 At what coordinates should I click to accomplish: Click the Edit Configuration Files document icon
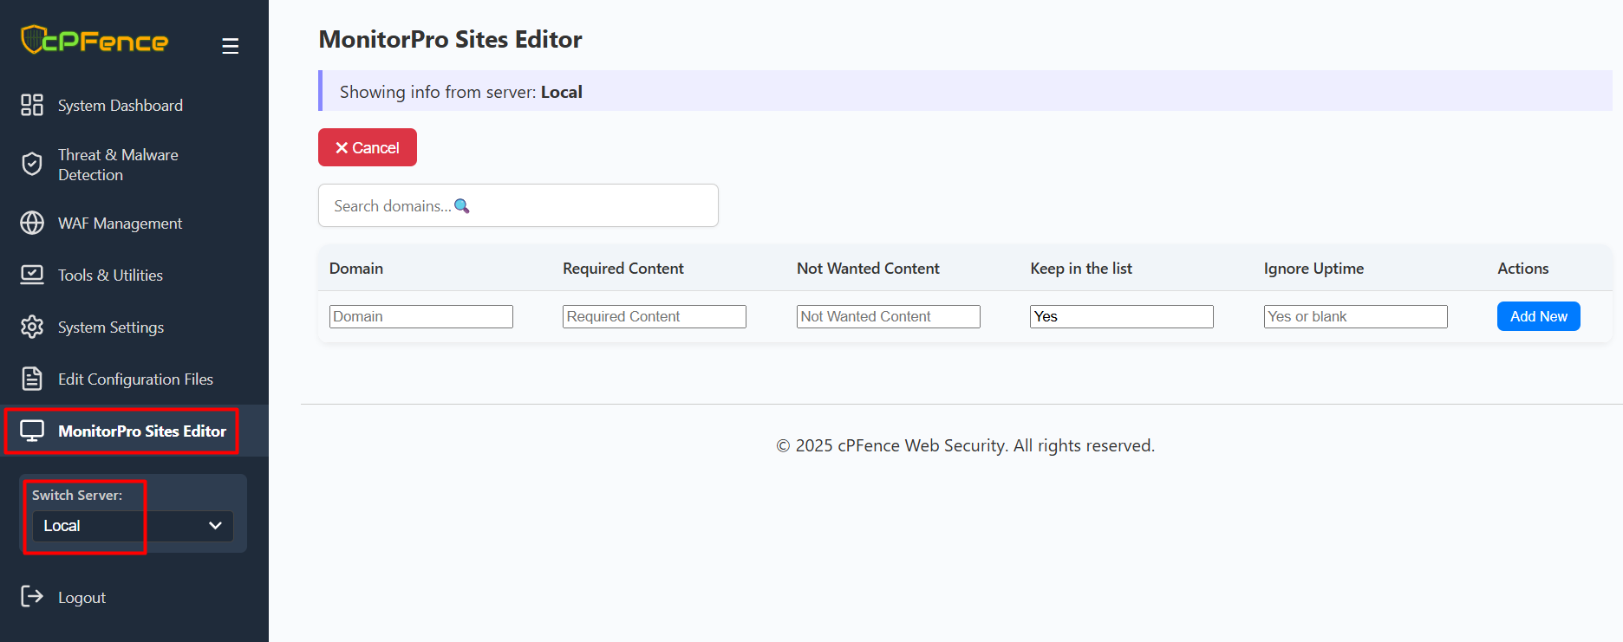[x=32, y=379]
